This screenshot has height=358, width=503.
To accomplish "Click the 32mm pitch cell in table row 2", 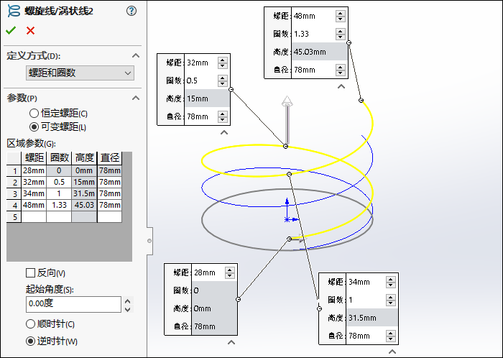I will click(x=34, y=183).
